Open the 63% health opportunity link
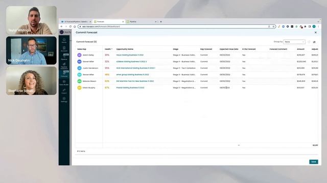This screenshot has width=327, height=183. click(x=135, y=81)
